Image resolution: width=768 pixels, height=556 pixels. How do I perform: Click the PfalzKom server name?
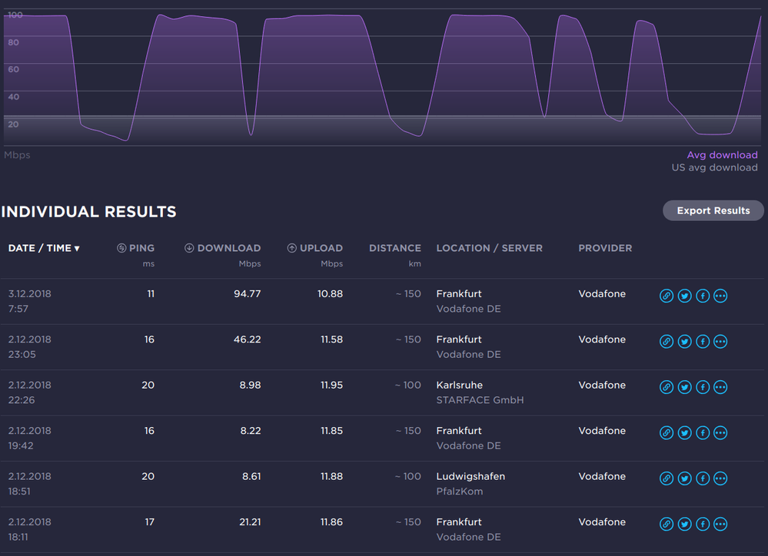[460, 491]
